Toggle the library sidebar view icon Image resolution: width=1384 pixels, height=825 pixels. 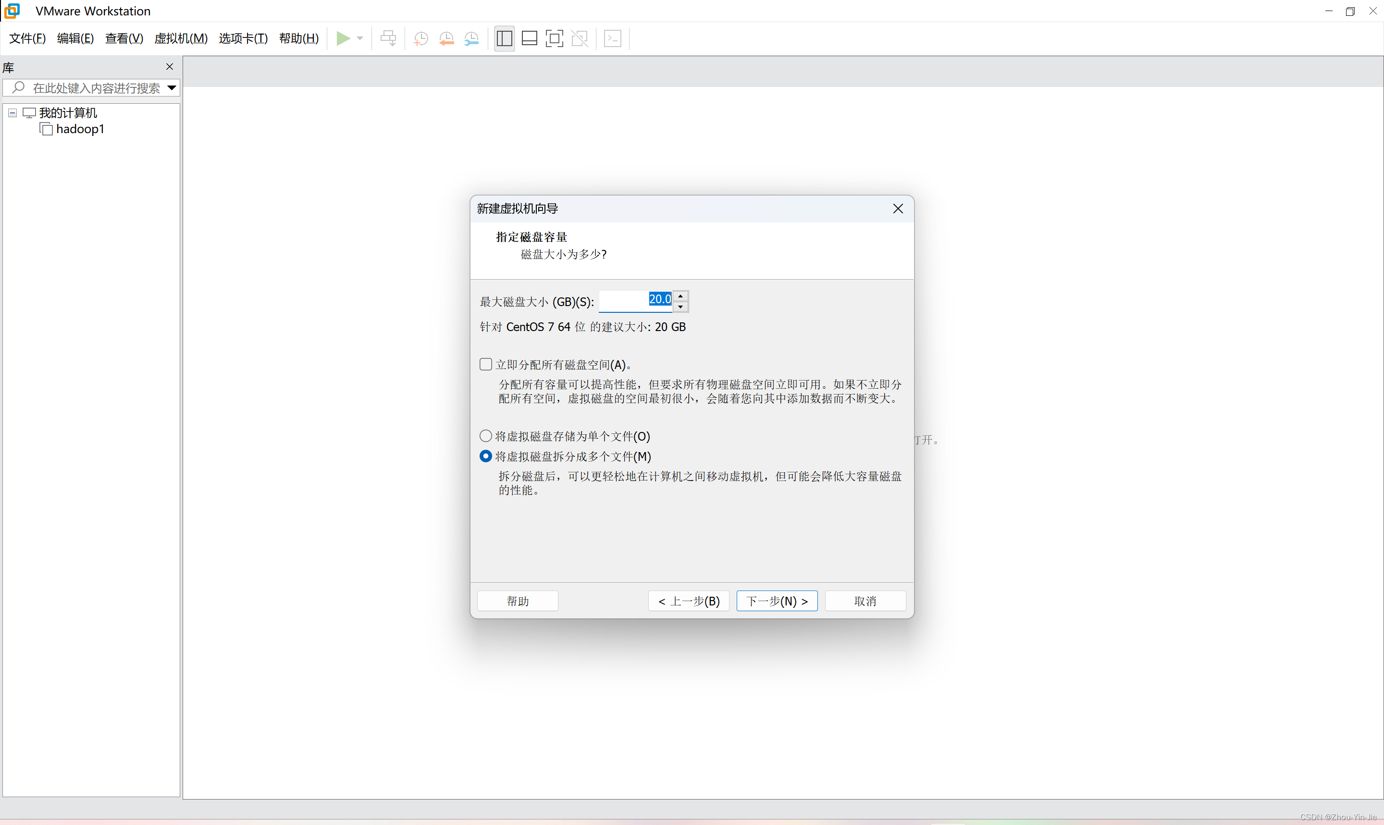[x=504, y=38]
